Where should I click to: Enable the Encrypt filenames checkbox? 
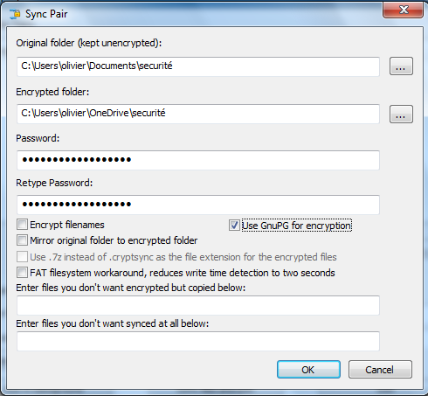point(23,225)
